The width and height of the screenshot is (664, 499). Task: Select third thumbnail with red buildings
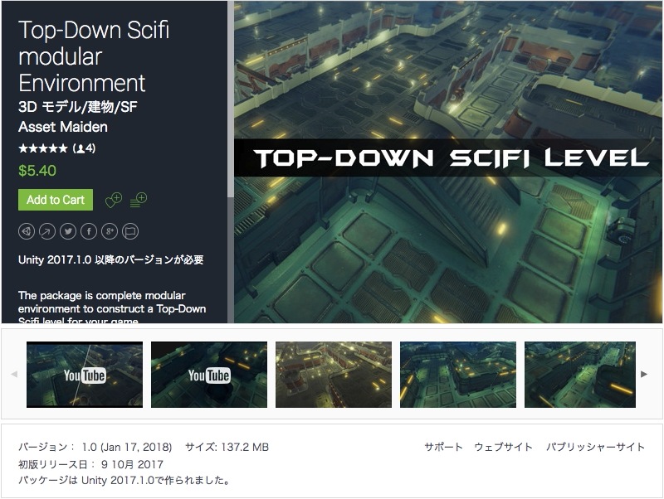coord(334,375)
